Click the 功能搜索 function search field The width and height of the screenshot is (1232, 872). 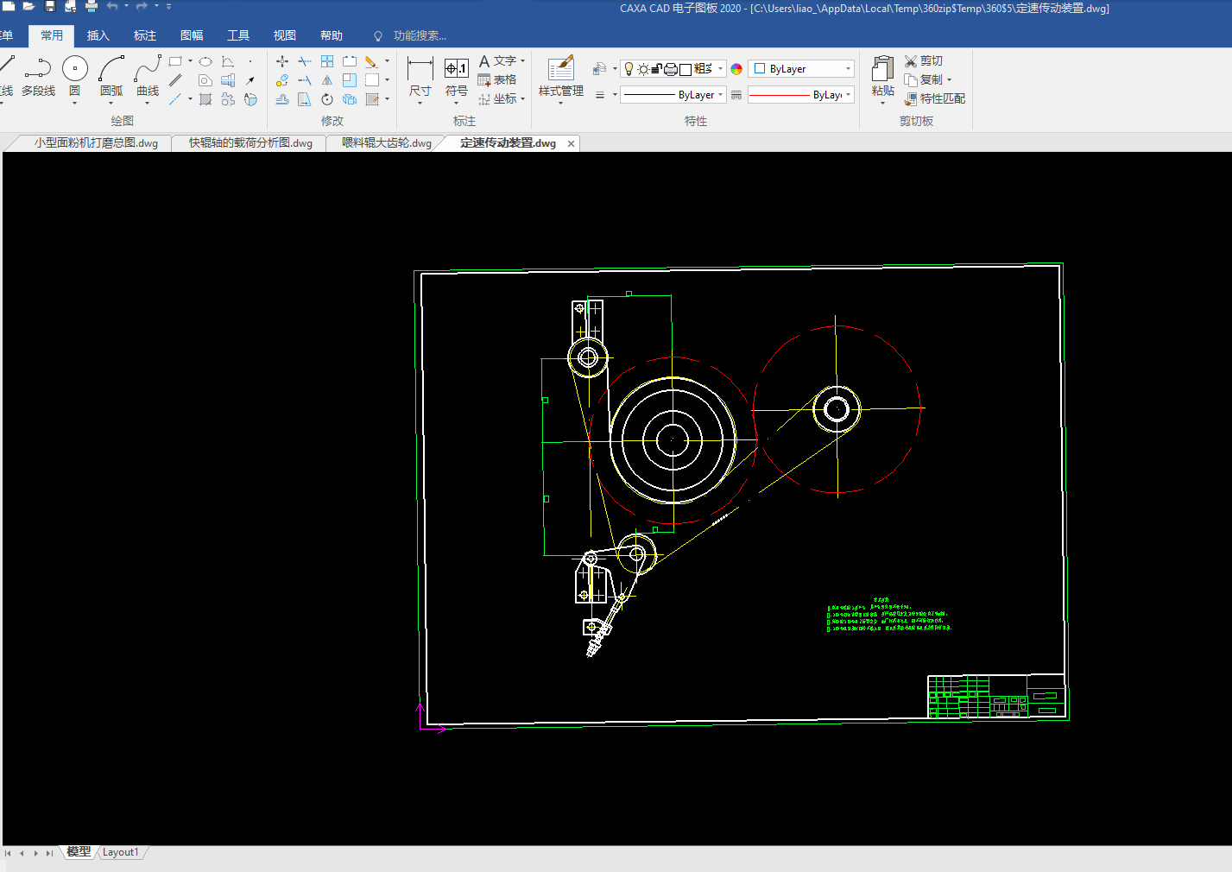coord(420,35)
